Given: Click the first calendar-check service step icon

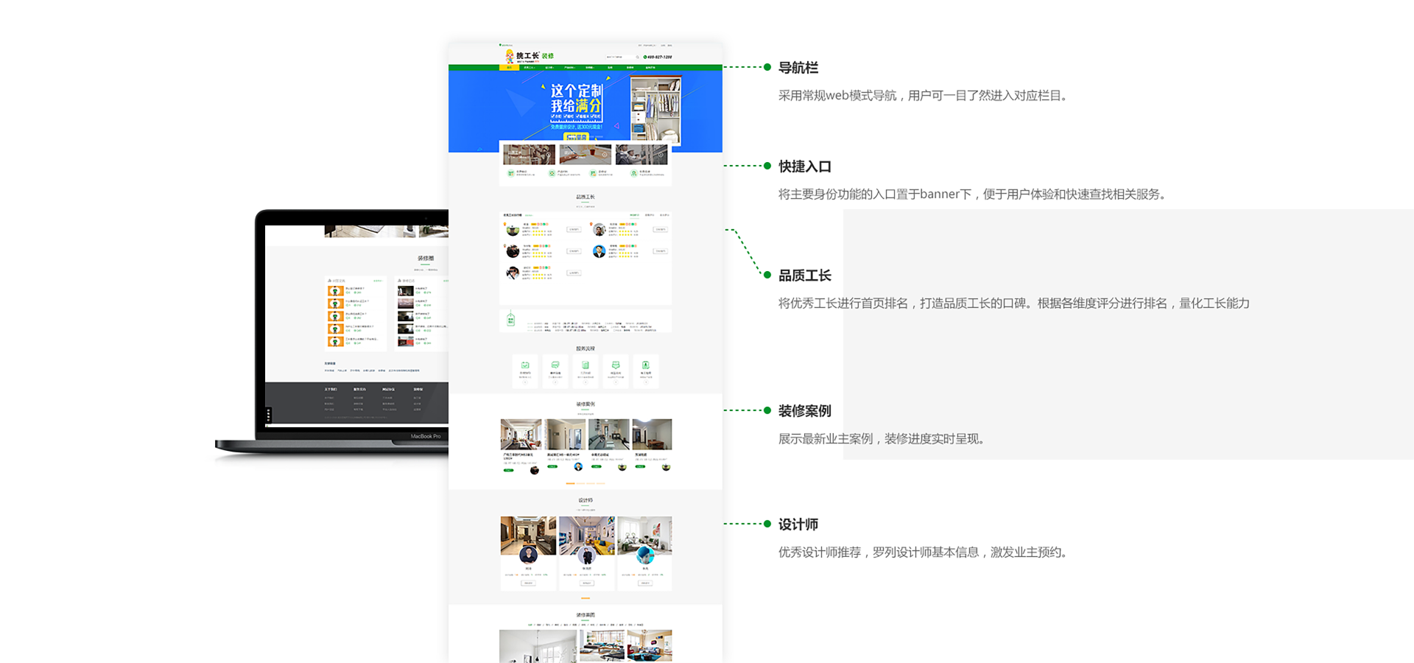Looking at the screenshot, I should [525, 365].
